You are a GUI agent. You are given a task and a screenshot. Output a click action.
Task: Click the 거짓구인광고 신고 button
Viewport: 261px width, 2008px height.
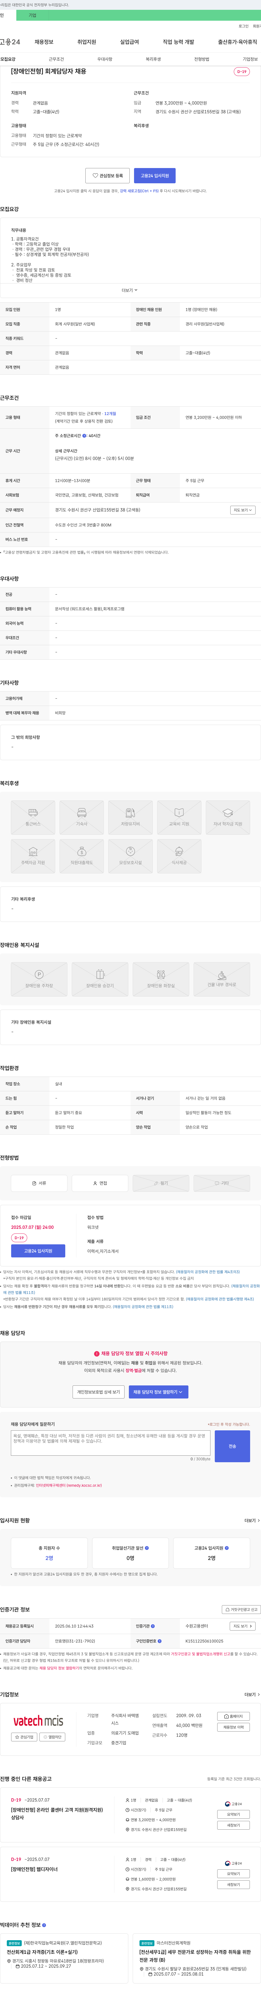(x=241, y=1609)
